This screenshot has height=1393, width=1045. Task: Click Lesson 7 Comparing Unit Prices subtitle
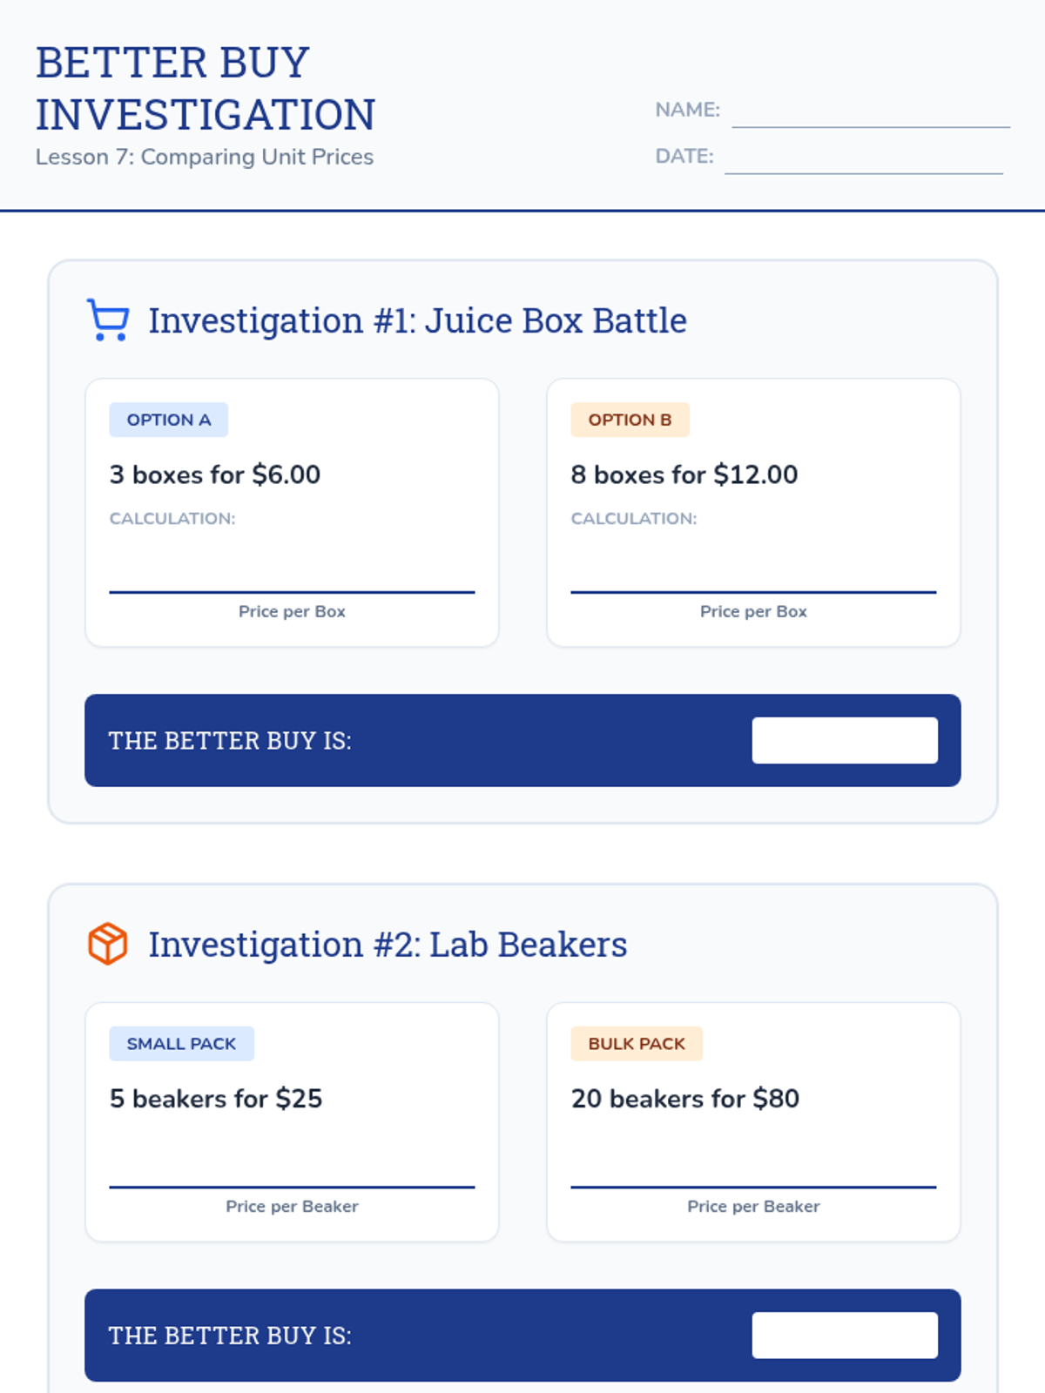pos(205,157)
